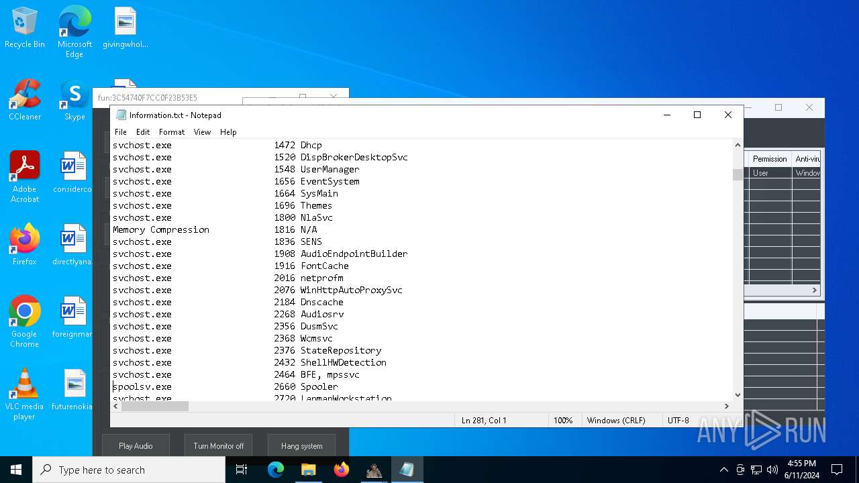The height and width of the screenshot is (483, 859).
Task: Click Notepad horizontal scrollbar right arrow
Action: pyautogui.click(x=727, y=406)
